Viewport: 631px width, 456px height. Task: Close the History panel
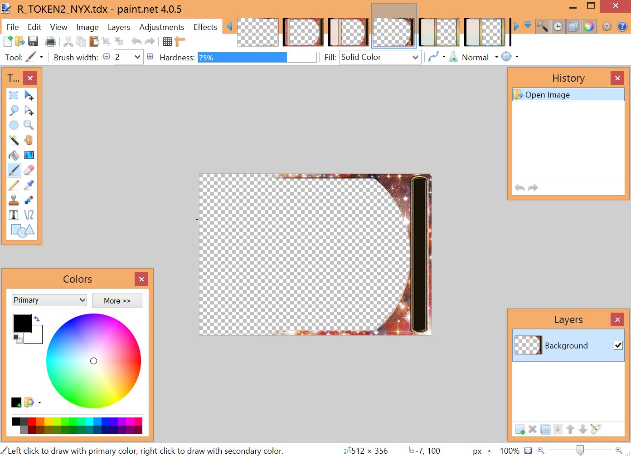tap(617, 78)
